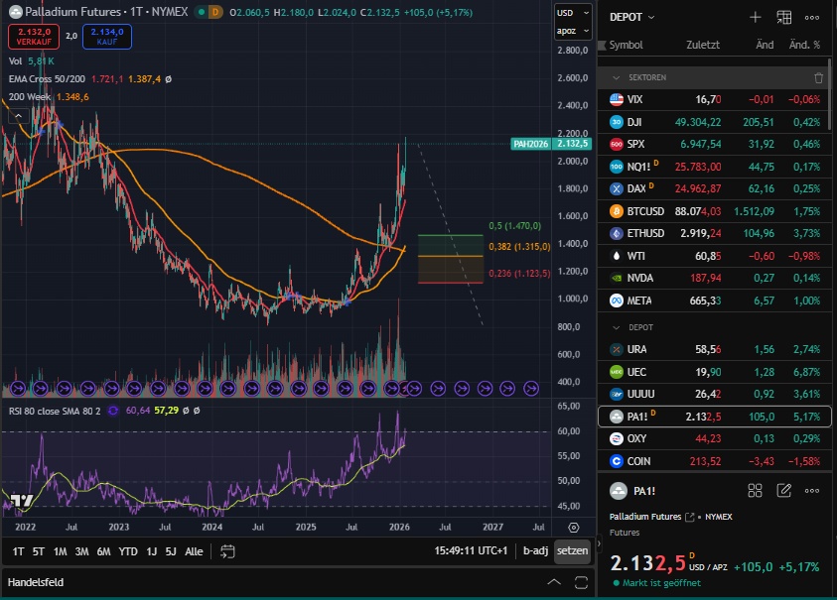Delete the SEKTOREN section with trash icon
837x600 pixels.
[x=818, y=77]
